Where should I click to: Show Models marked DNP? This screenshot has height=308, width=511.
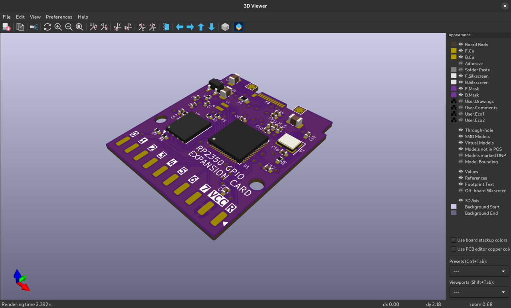461,155
